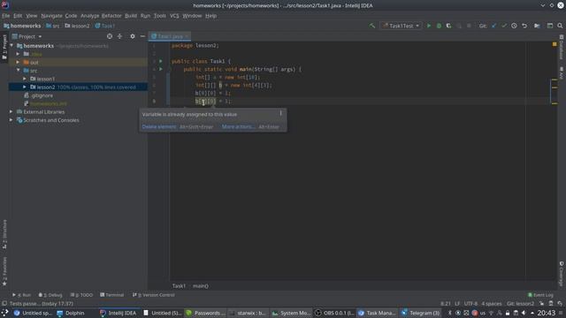
Task: Run with Coverage from the toolbar
Action: [x=448, y=26]
